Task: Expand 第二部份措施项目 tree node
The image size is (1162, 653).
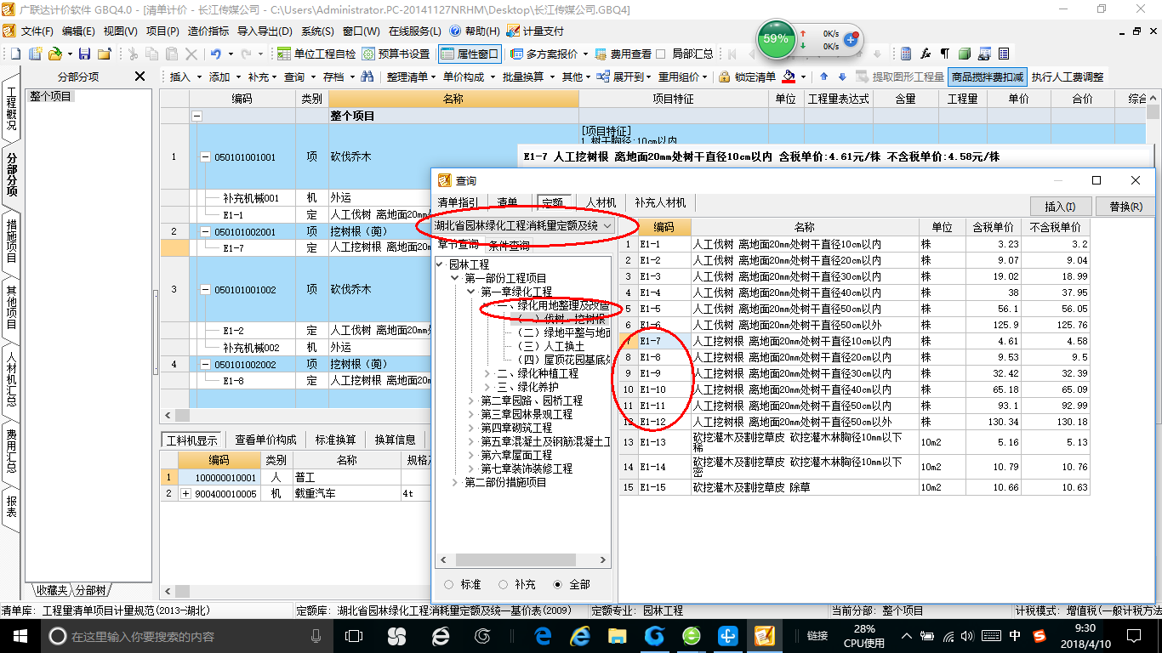Action: tap(456, 482)
